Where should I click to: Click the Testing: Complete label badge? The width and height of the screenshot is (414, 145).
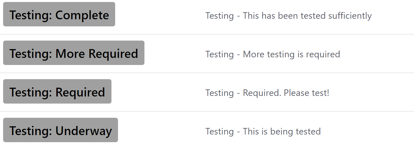(59, 14)
